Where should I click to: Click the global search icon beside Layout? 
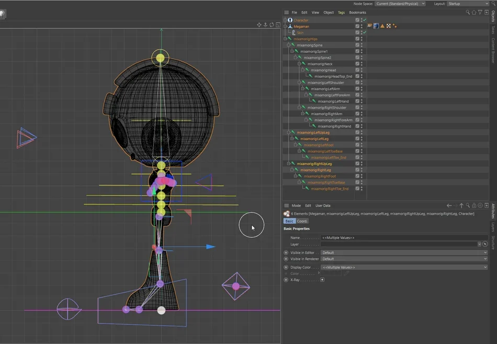point(493,4)
